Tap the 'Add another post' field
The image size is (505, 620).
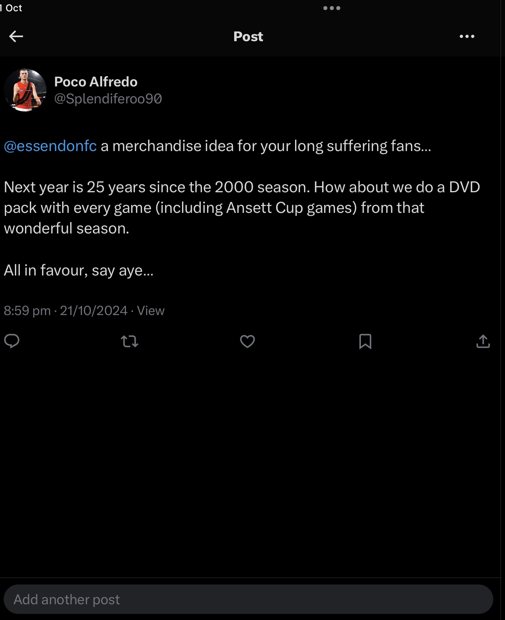[x=248, y=599]
